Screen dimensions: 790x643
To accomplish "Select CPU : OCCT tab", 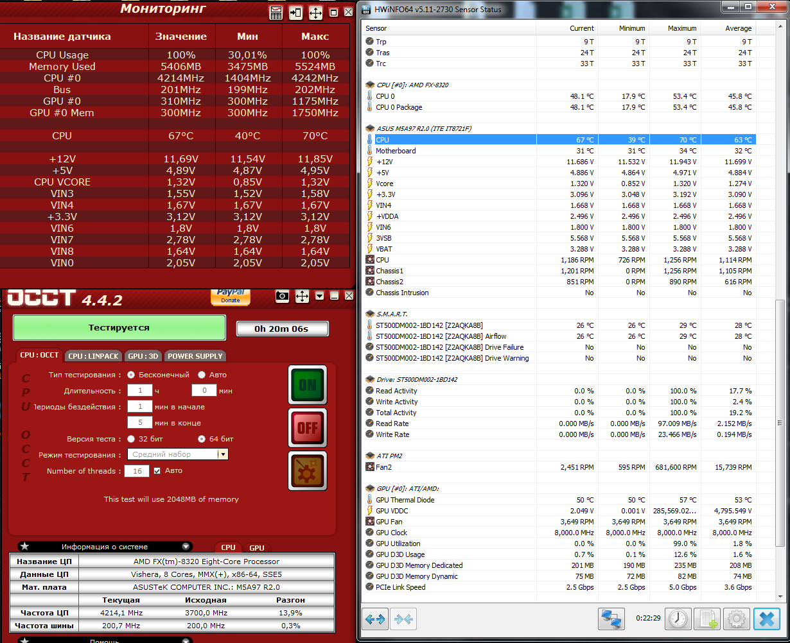I will click(39, 355).
